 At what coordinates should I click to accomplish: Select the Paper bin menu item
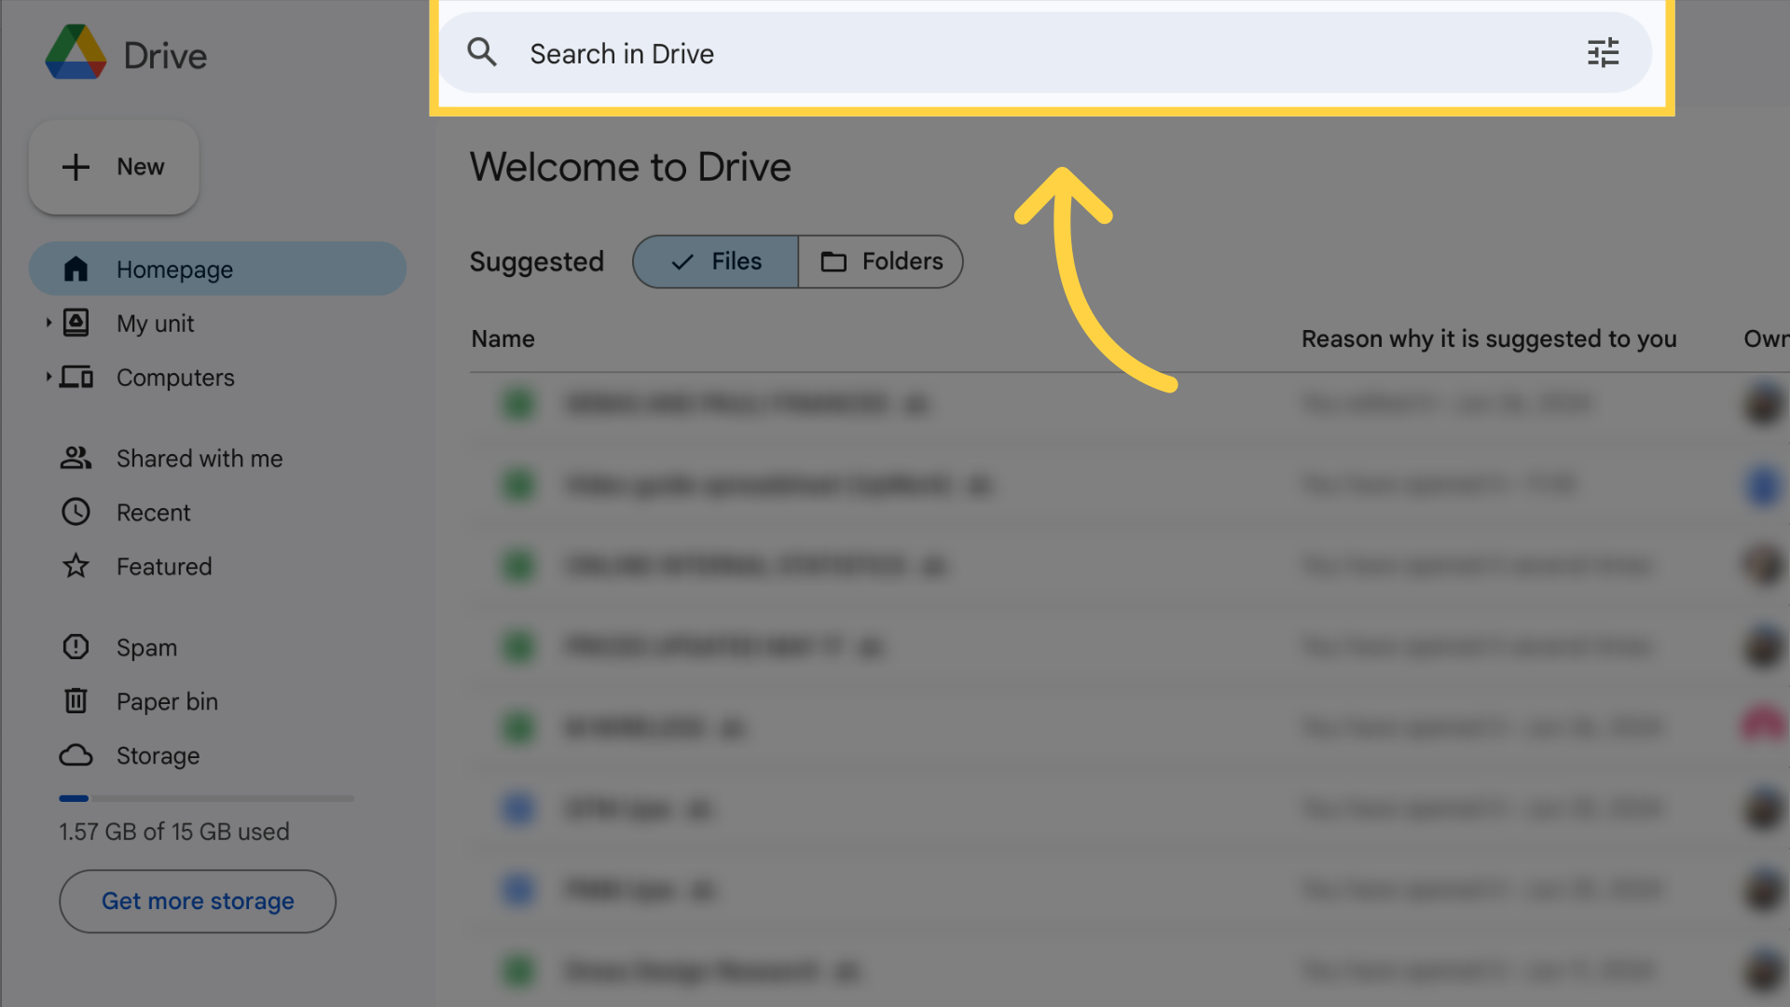(x=166, y=701)
